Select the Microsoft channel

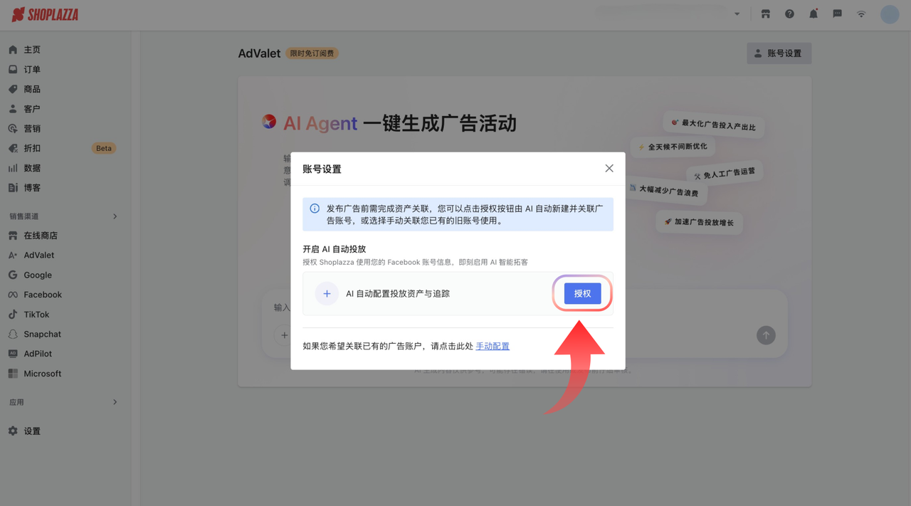(x=43, y=373)
